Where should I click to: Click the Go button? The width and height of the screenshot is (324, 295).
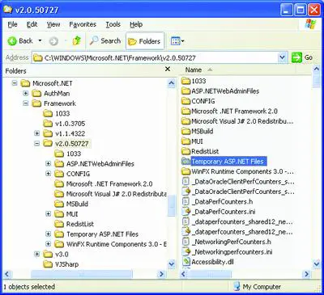tap(302, 57)
